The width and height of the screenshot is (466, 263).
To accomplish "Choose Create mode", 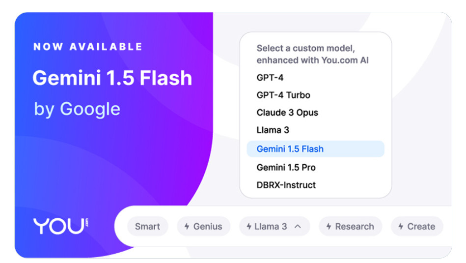I will click(417, 227).
